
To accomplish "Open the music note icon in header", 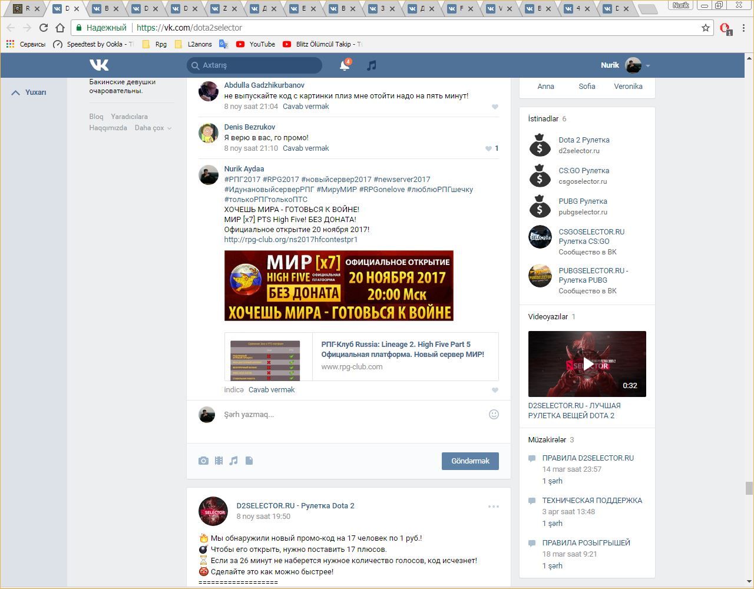I will (371, 65).
